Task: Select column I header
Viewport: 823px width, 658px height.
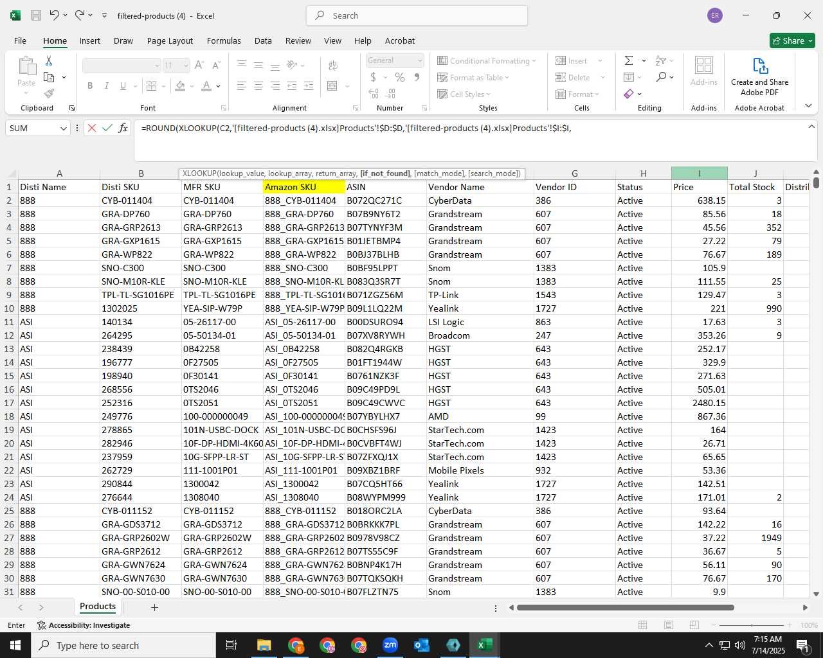Action: click(x=700, y=173)
